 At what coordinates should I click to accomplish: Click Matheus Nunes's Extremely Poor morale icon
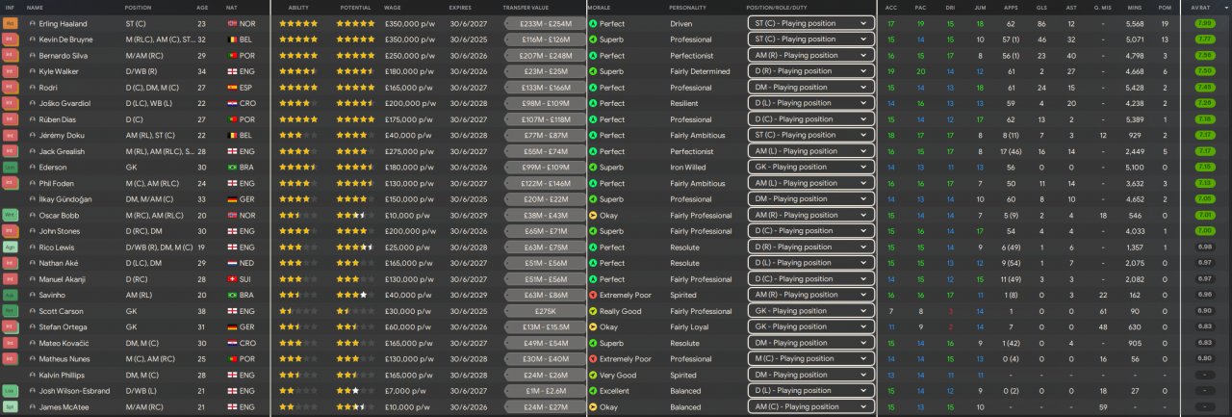point(593,359)
